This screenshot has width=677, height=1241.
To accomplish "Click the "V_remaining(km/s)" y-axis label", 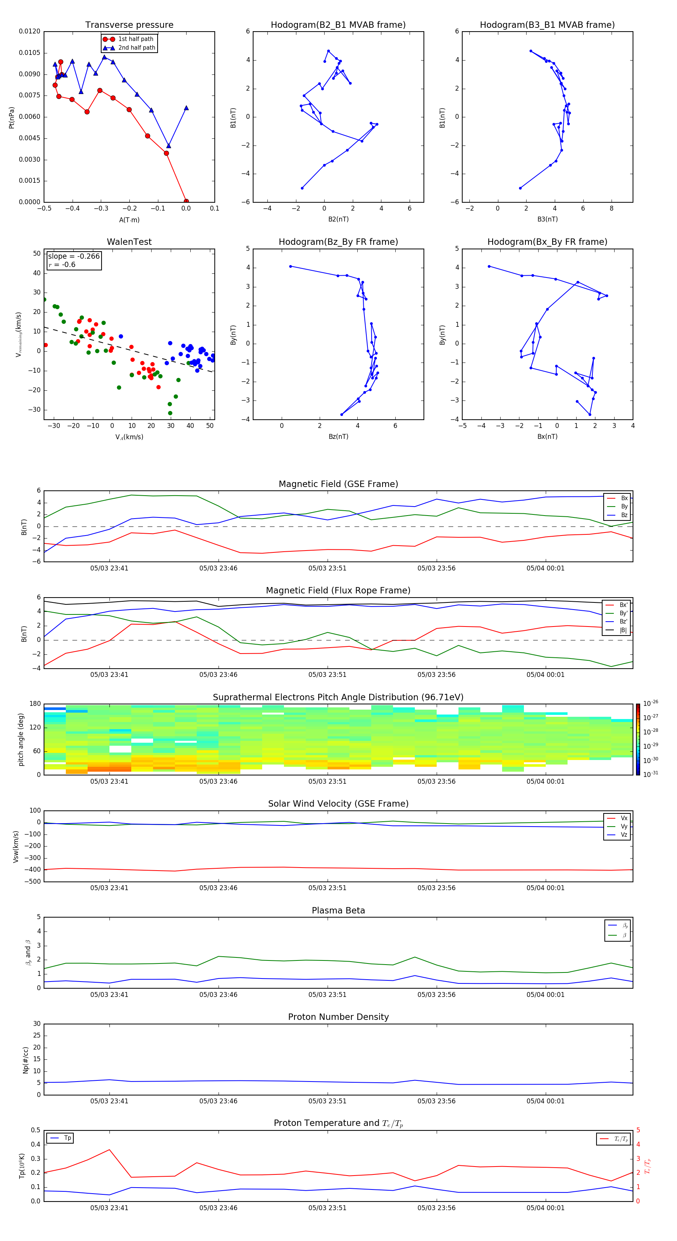I will (18, 334).
